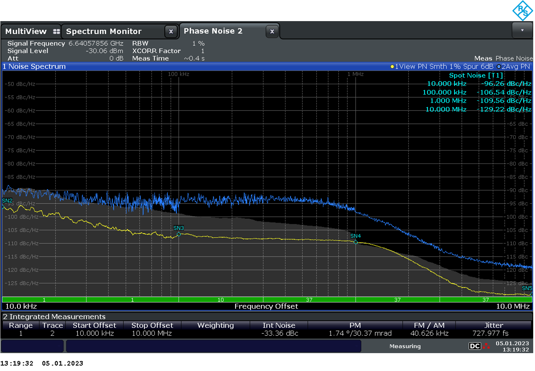Click the 100.000 kHz spot noise row
The height and width of the screenshot is (371, 535).
477,92
